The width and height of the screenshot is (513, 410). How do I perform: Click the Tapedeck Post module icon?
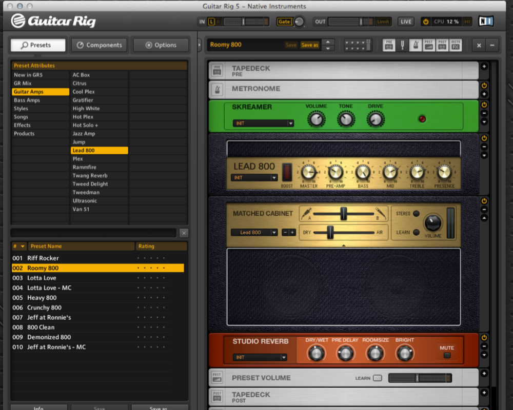(x=217, y=396)
